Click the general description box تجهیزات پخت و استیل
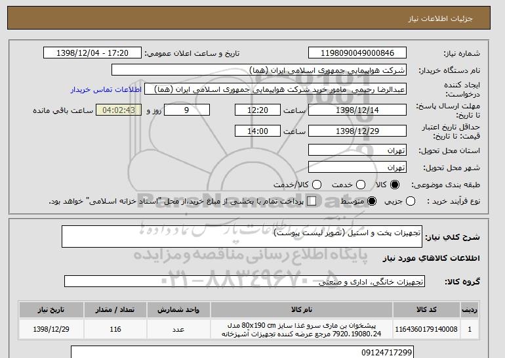This screenshot has height=358, width=505. pos(242,236)
